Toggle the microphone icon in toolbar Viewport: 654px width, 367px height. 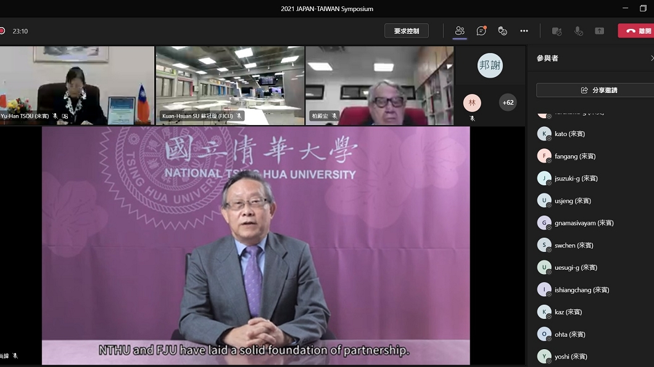(x=578, y=31)
